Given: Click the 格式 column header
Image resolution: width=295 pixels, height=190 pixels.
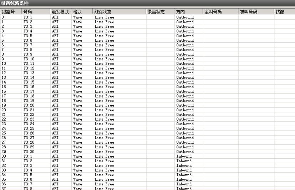Looking at the screenshot, I should [x=82, y=12].
